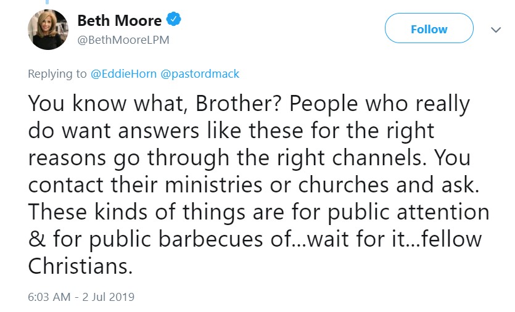Viewport: 515px width, 312px height.
Task: Click the word "Christians." ending the tweet
Action: (80, 267)
